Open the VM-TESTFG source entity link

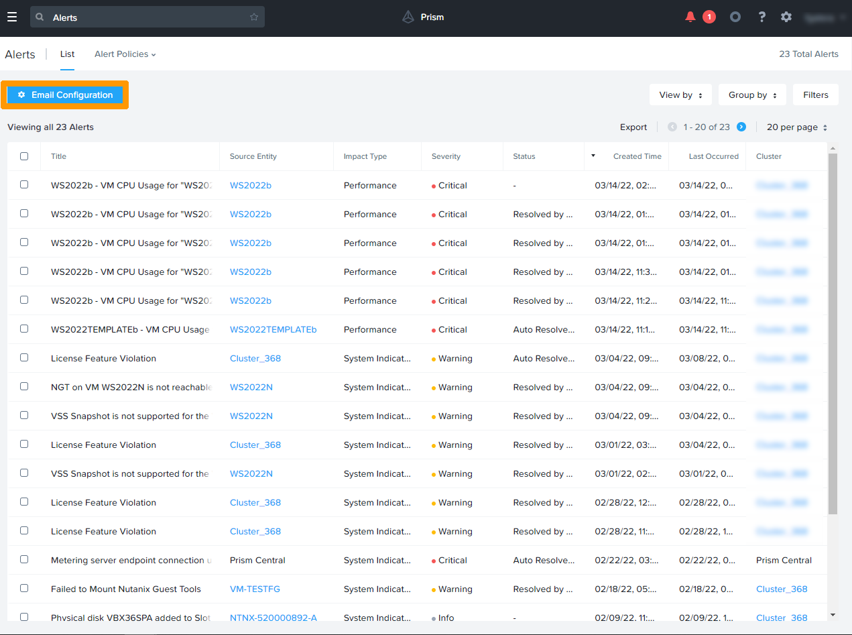255,589
